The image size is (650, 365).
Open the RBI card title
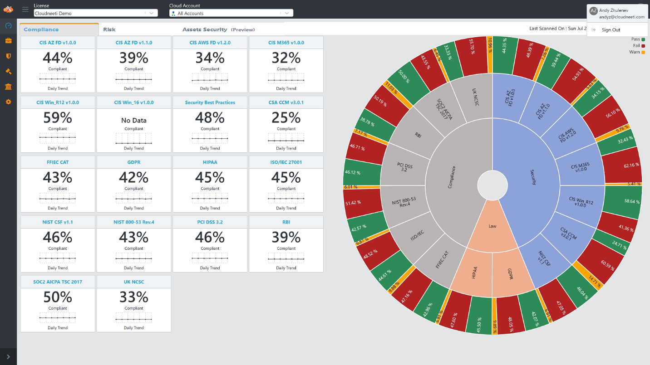(x=286, y=222)
